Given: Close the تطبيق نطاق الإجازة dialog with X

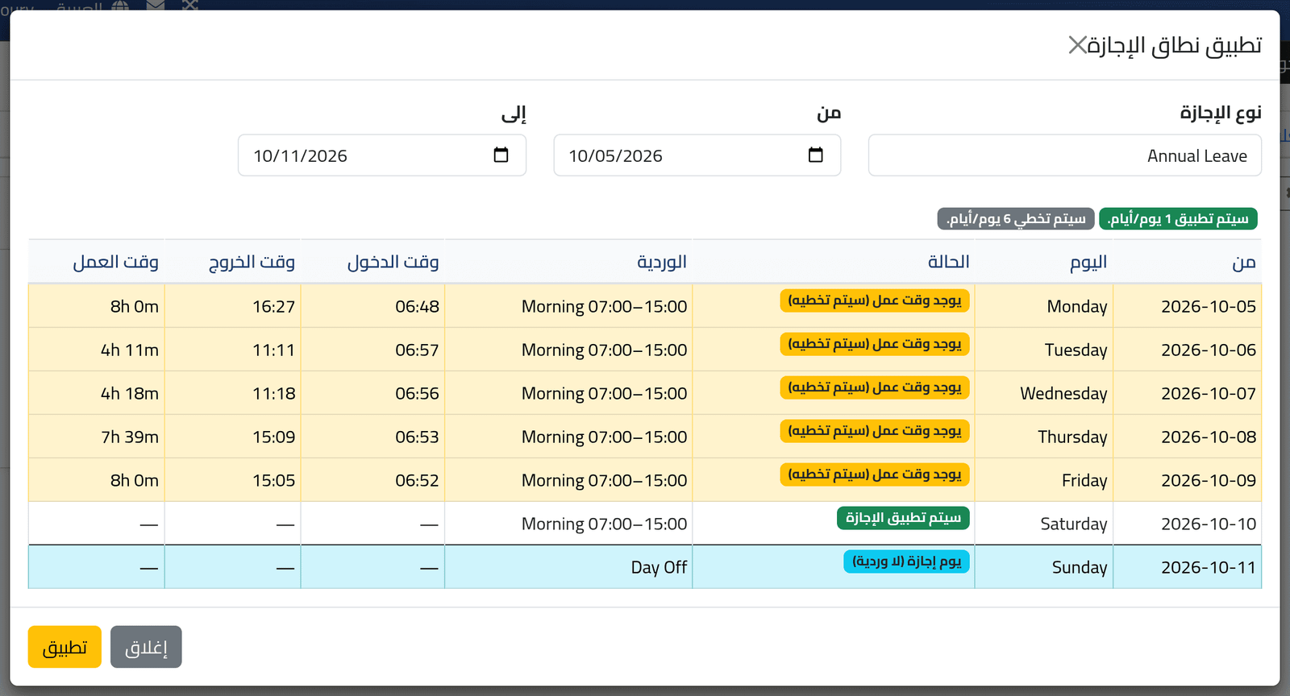Looking at the screenshot, I should tap(1077, 45).
